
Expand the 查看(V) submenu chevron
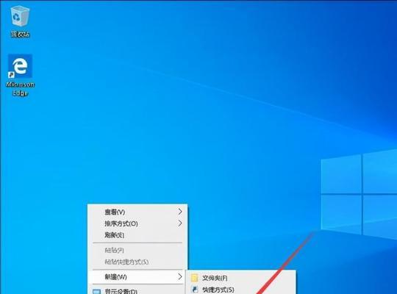click(x=180, y=212)
